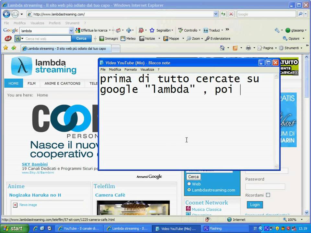Expand Google toolbar more buttons chevron
The width and height of the screenshot is (311, 233).
pyautogui.click(x=227, y=29)
